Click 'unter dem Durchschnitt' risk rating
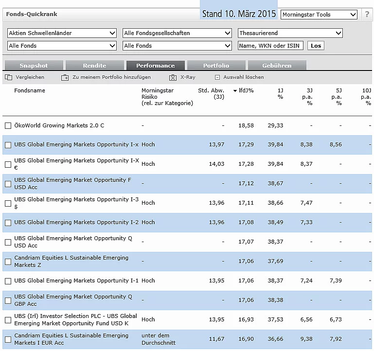The height and width of the screenshot is (351, 374). coord(159,339)
